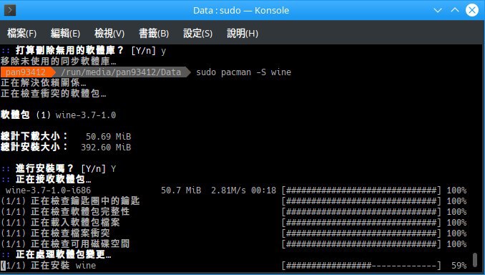The width and height of the screenshot is (485, 275).
Task: Open the 檔案(F) menu
Action: (x=21, y=33)
